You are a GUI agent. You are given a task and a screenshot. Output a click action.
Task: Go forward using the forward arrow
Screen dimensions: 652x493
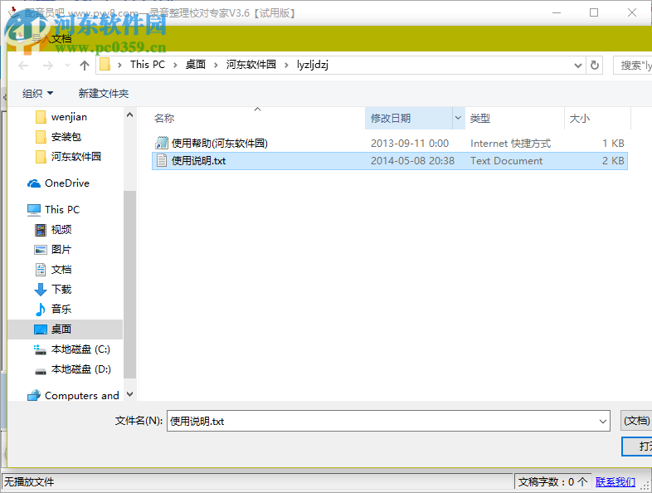[x=48, y=66]
